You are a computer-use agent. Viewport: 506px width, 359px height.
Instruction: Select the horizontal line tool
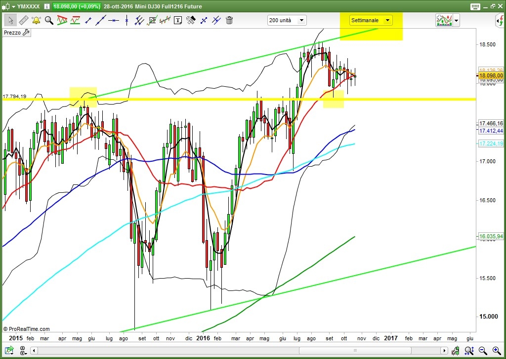114,20
